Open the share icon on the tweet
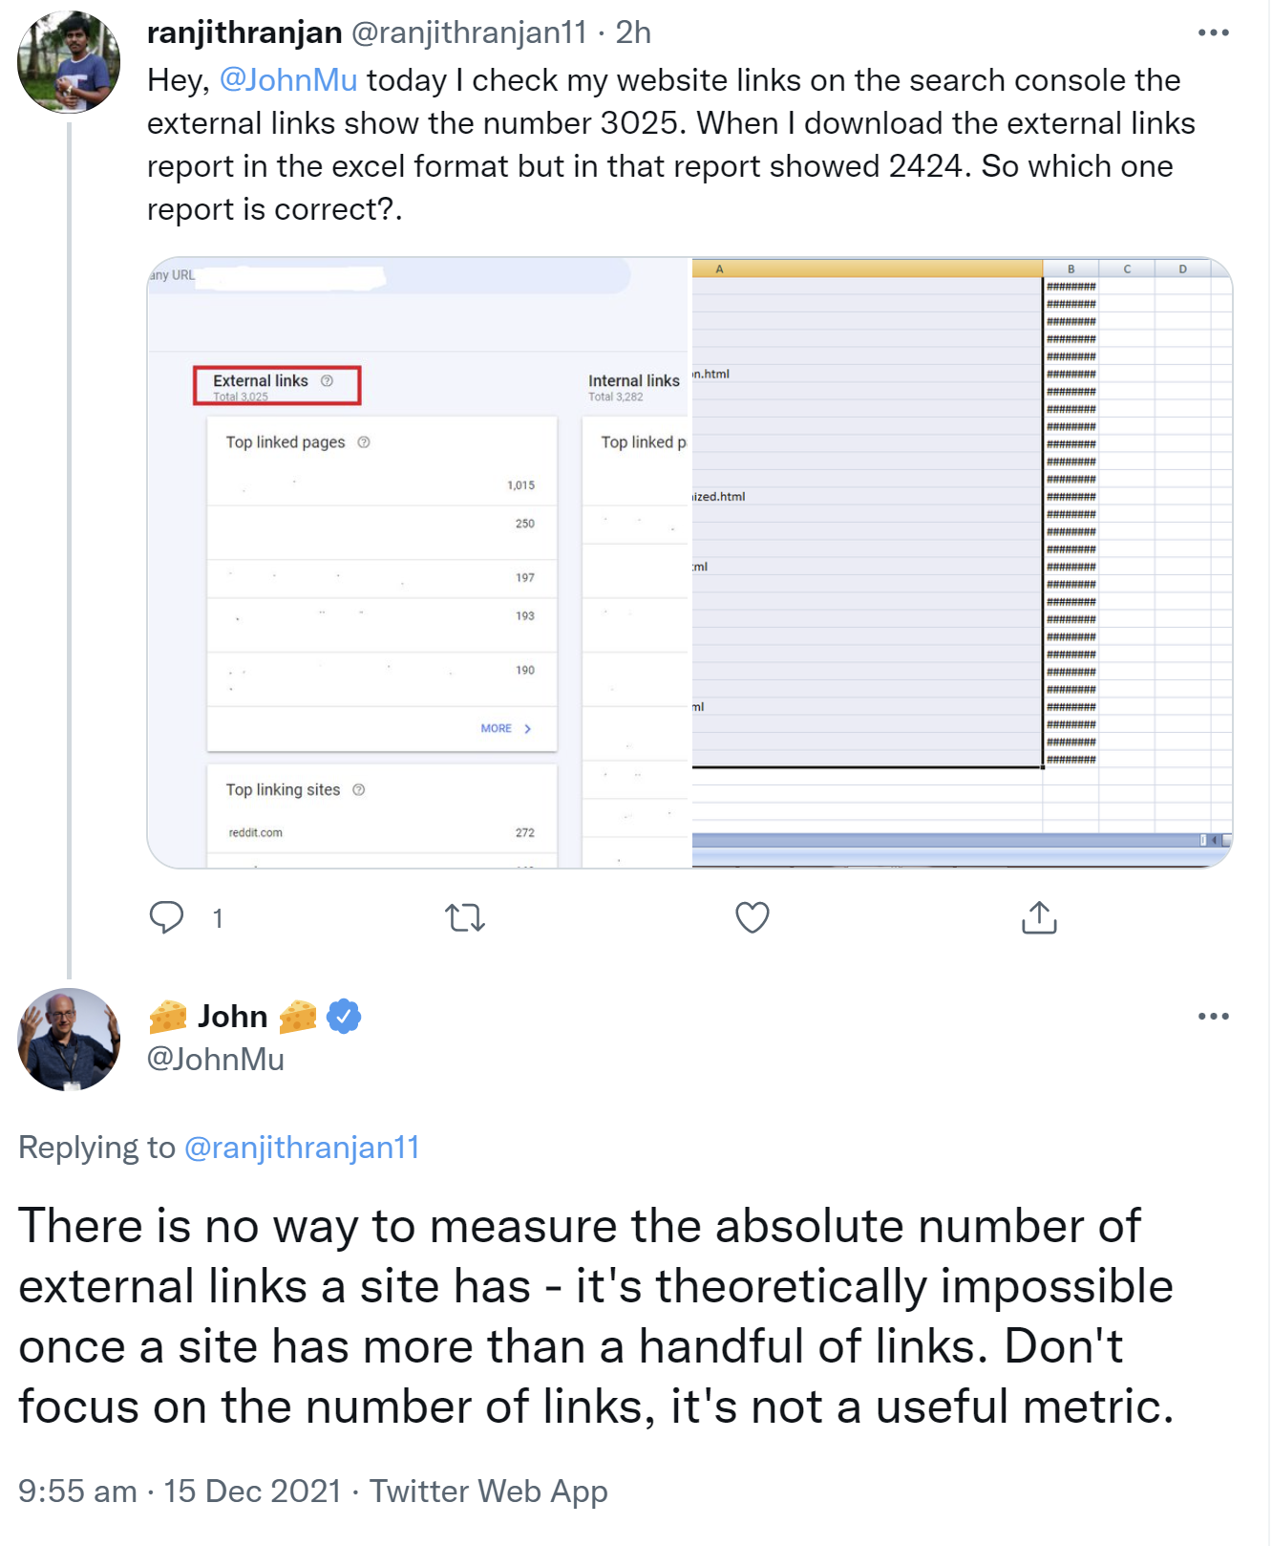The image size is (1272, 1546). [x=1039, y=917]
